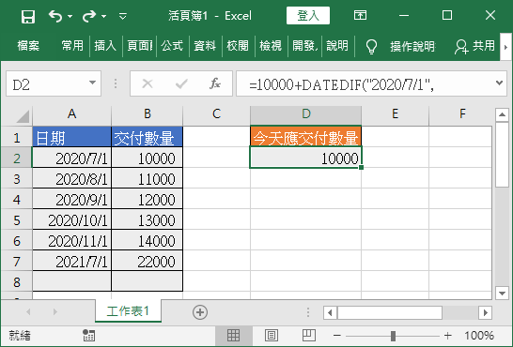Select row 2 header
The height and width of the screenshot is (347, 513).
click(x=16, y=158)
